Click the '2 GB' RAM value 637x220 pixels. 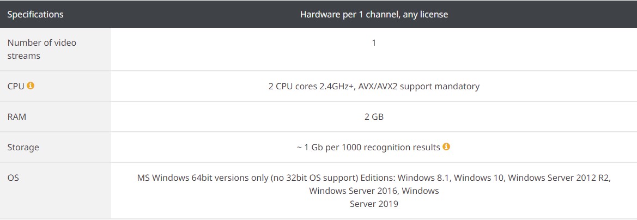tap(374, 117)
